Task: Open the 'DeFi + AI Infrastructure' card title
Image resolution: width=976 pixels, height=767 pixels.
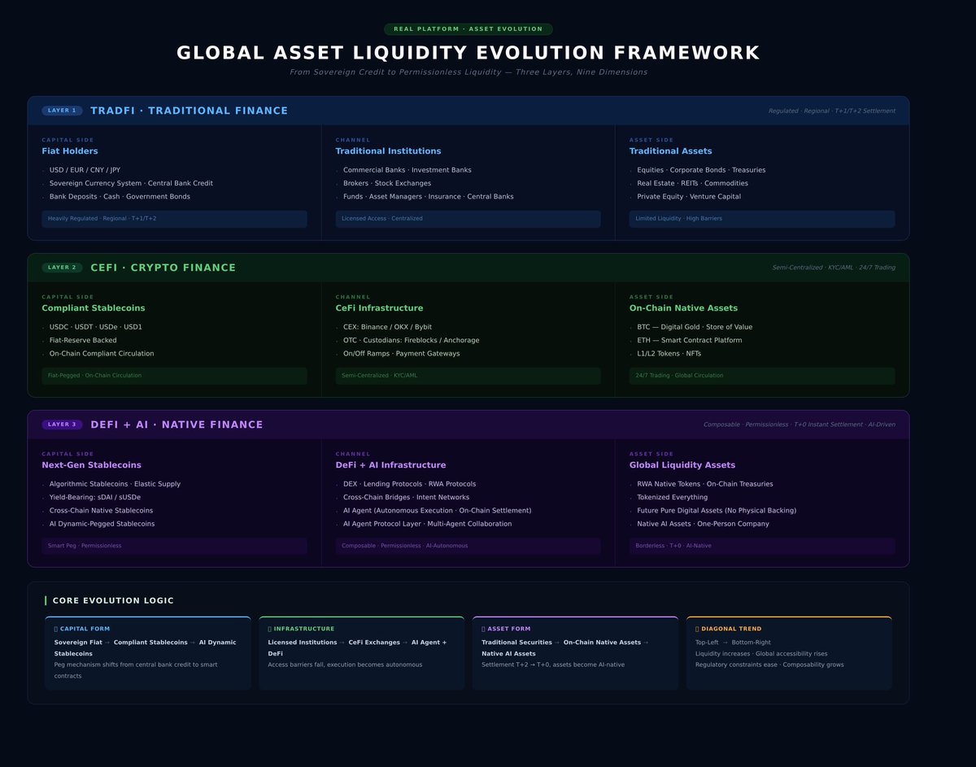Action: click(x=390, y=465)
